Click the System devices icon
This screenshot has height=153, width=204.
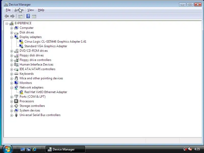tap(16, 110)
